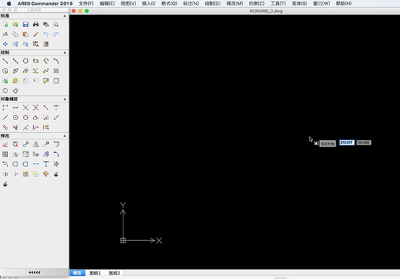Viewport: 400px width, 279px height.
Task: Click the large T icon in the Modify panel
Action: tap(46, 164)
